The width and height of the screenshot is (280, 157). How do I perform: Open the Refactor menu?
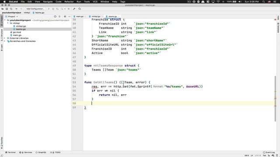click(69, 2)
